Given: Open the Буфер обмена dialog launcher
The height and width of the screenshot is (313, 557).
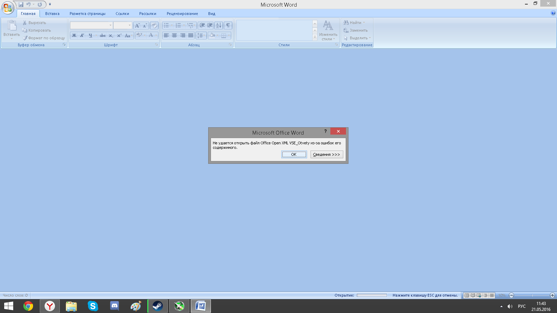Looking at the screenshot, I should coord(64,45).
